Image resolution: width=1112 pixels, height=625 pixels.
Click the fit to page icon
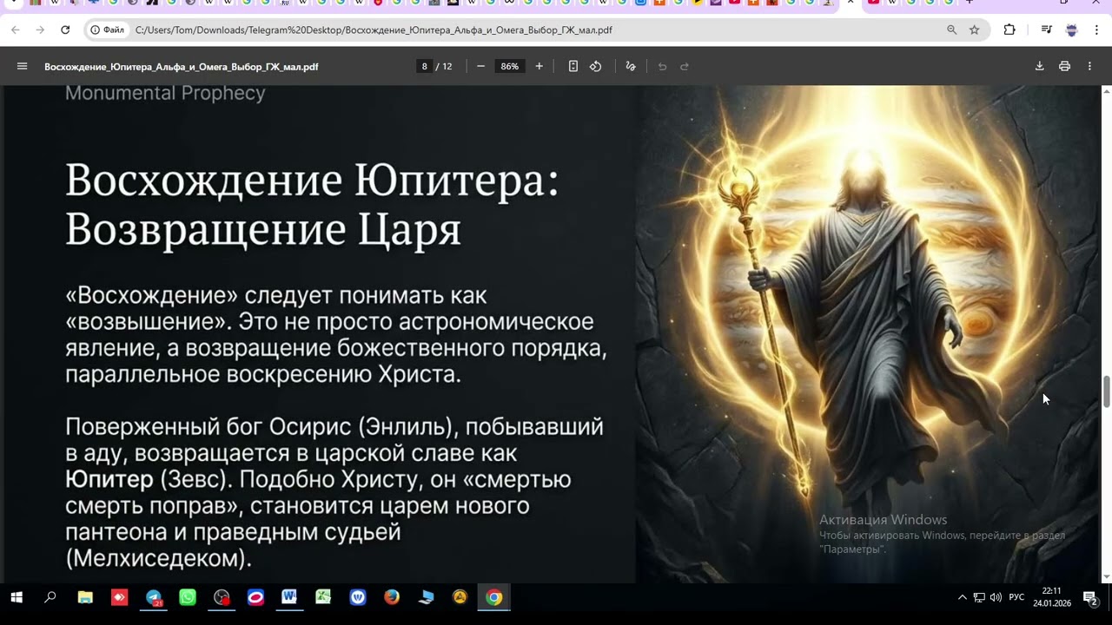click(573, 66)
